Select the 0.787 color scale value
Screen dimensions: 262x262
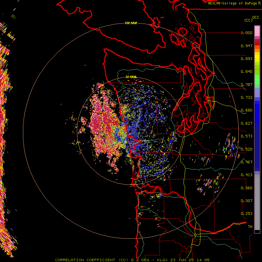point(247,84)
